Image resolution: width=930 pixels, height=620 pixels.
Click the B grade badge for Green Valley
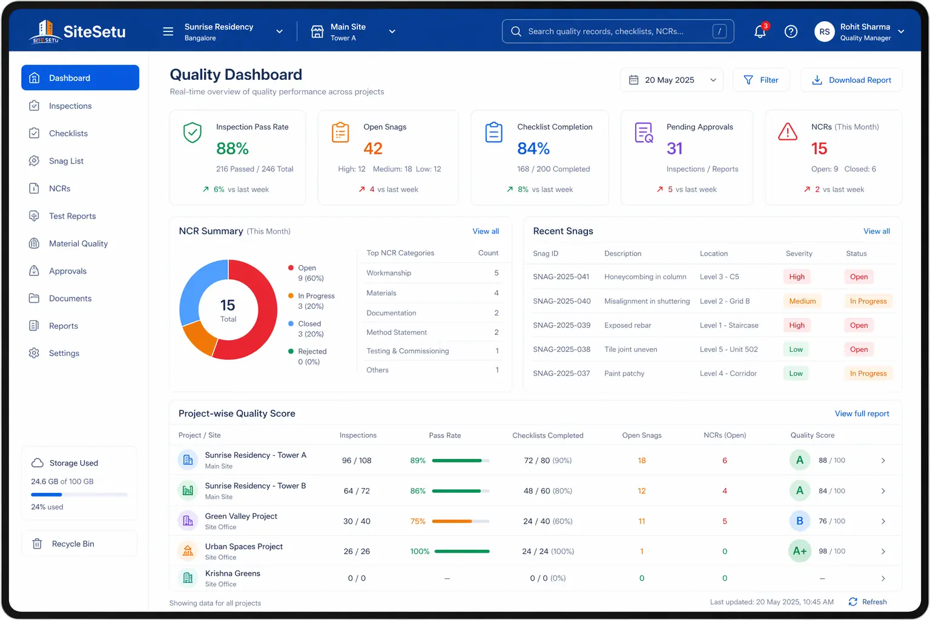(800, 521)
